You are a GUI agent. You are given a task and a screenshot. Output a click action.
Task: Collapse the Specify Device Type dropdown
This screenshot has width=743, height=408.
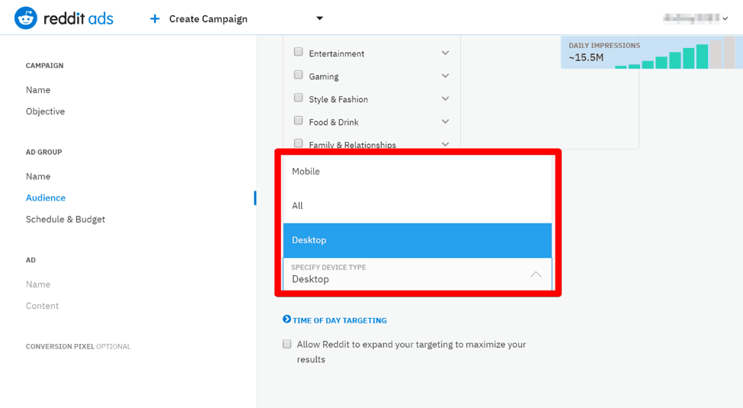pyautogui.click(x=536, y=275)
